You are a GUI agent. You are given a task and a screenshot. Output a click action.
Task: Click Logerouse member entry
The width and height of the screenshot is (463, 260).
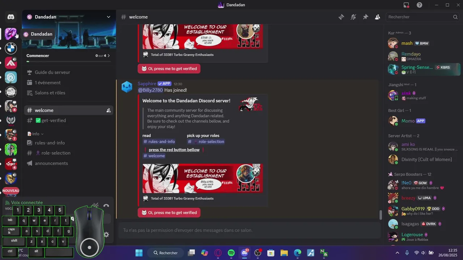coord(423,237)
